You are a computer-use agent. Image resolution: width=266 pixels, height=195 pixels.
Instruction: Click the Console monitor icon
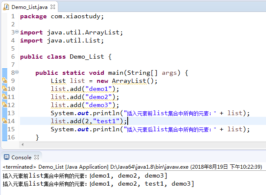(6, 157)
